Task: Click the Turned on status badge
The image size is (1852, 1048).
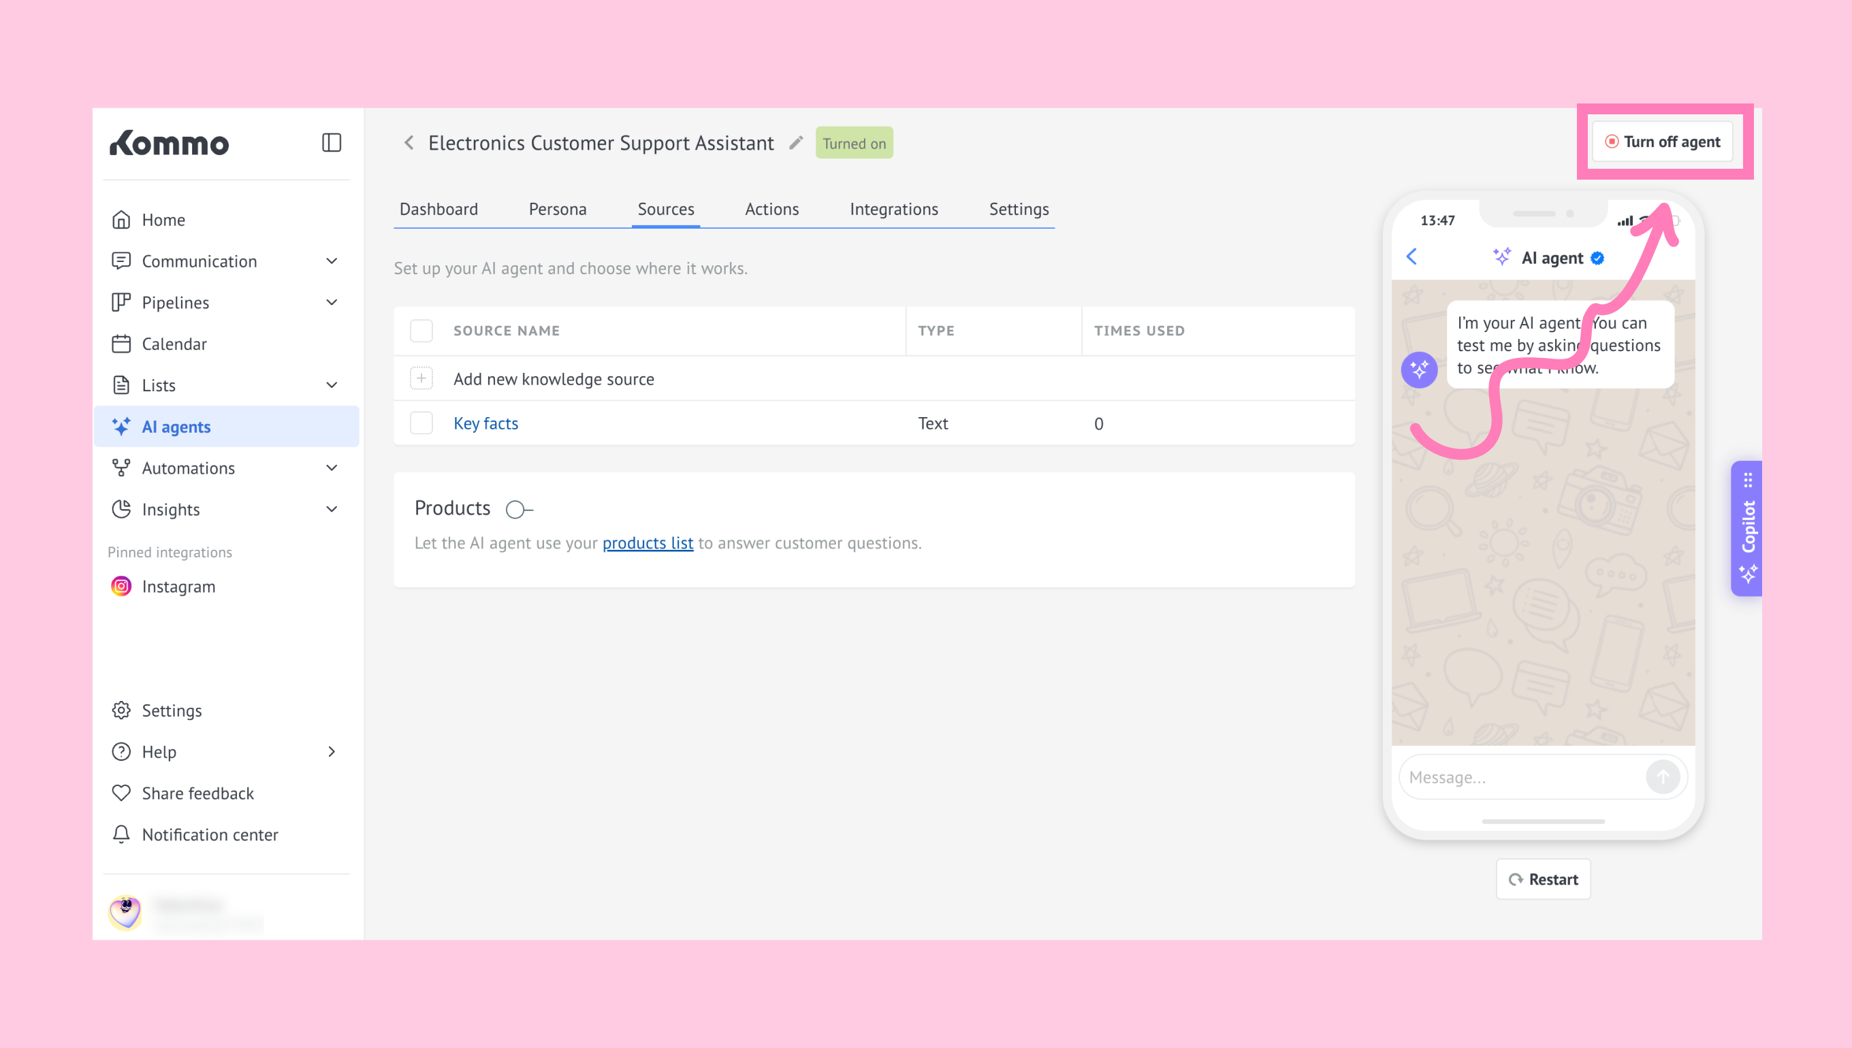Action: 854,142
